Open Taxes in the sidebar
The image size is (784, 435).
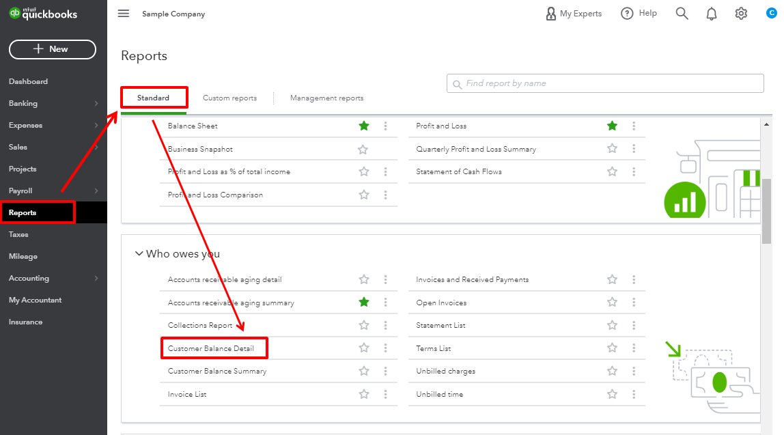[18, 234]
